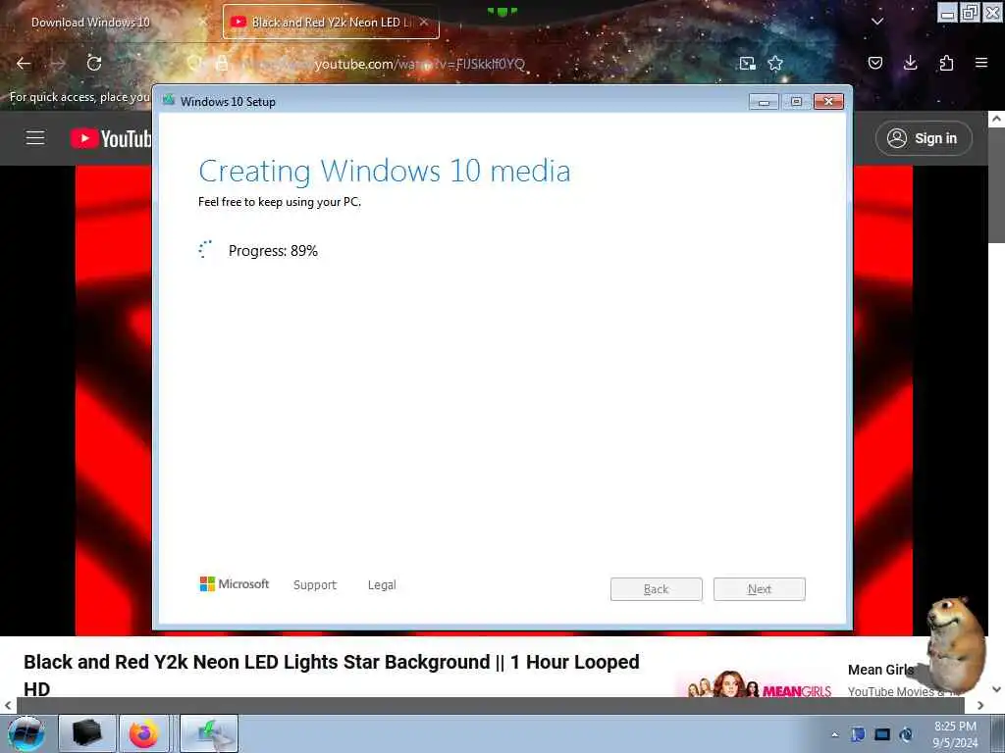The height and width of the screenshot is (753, 1005).
Task: Click the Back button in Setup
Action: click(x=657, y=589)
